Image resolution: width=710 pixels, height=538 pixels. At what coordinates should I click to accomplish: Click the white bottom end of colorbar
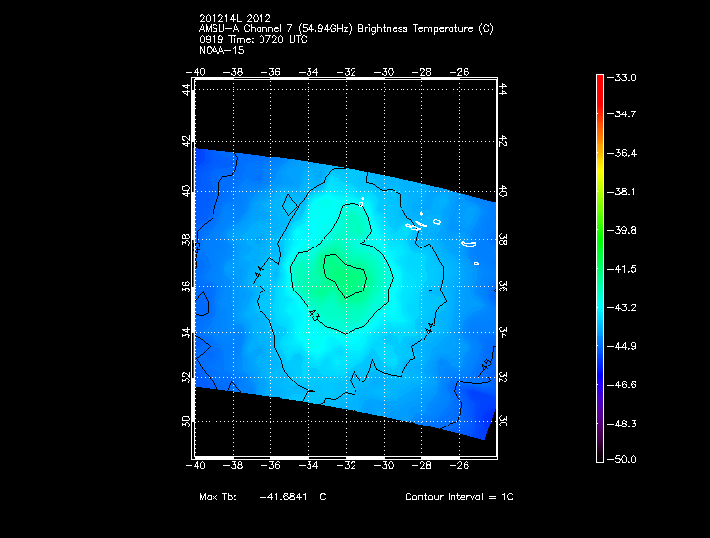(x=599, y=455)
